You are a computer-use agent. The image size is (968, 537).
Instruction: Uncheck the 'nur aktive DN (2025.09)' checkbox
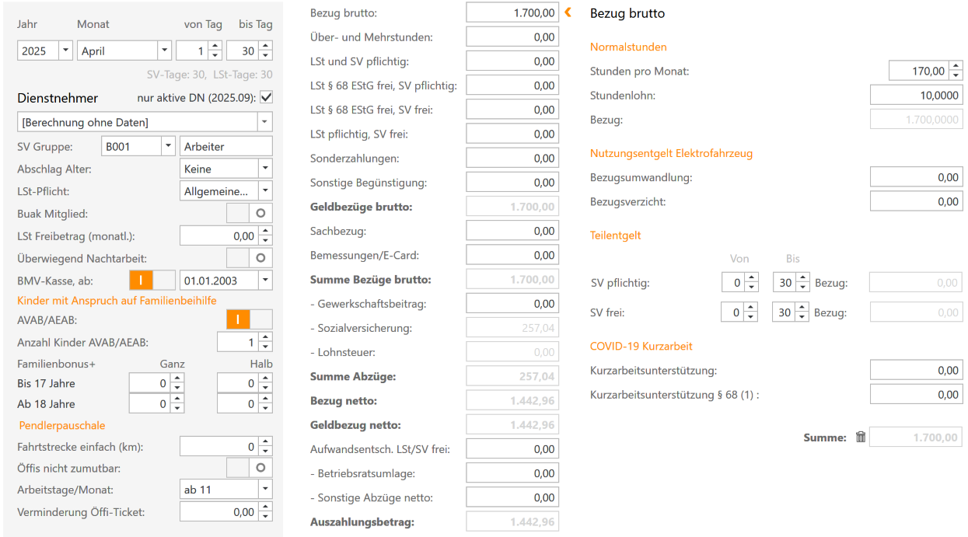[265, 97]
